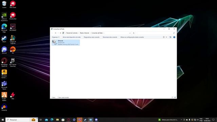Click 'Conexões de Rede' breadcrumb segment
The width and height of the screenshot is (217, 122).
[x=97, y=33]
